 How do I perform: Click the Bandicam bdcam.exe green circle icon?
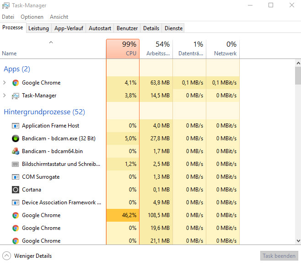click(x=16, y=138)
